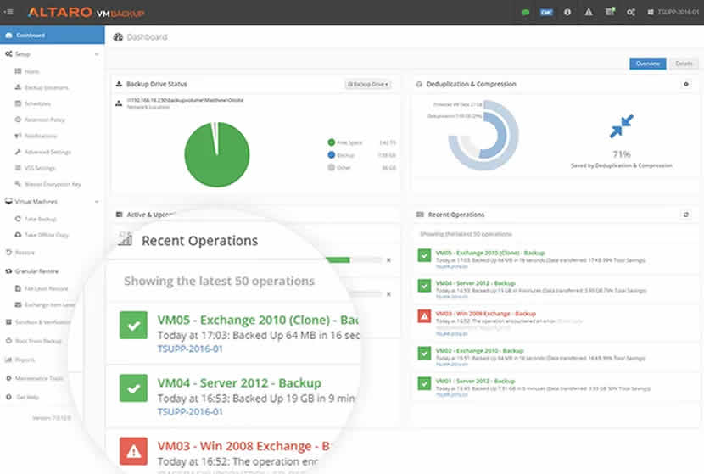Image resolution: width=704 pixels, height=474 pixels.
Task: Open Hosts grid icon in sidebar
Action: click(x=18, y=71)
